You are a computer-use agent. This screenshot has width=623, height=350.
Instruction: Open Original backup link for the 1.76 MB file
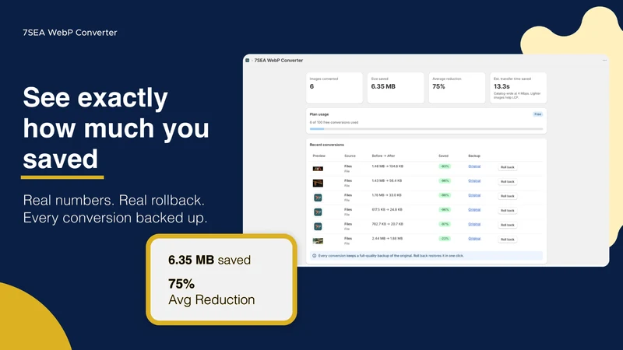tap(474, 195)
